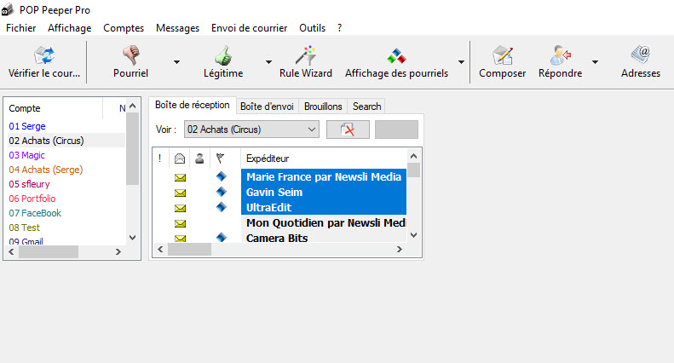Open the Voir account combo box

[251, 130]
